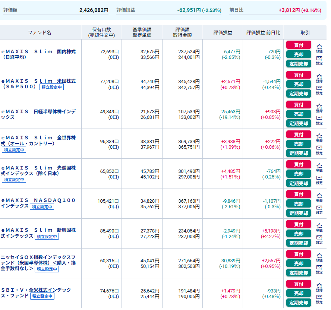The width and height of the screenshot is (331, 310).
Task: Open the 設定 mail icon for 先進国株式インデックス
Action: coord(319,180)
